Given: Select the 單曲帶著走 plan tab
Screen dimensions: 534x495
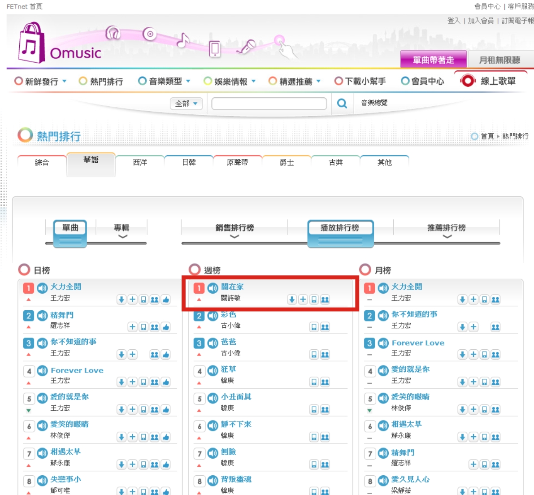Looking at the screenshot, I should tap(434, 60).
